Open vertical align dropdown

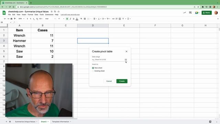99,19
